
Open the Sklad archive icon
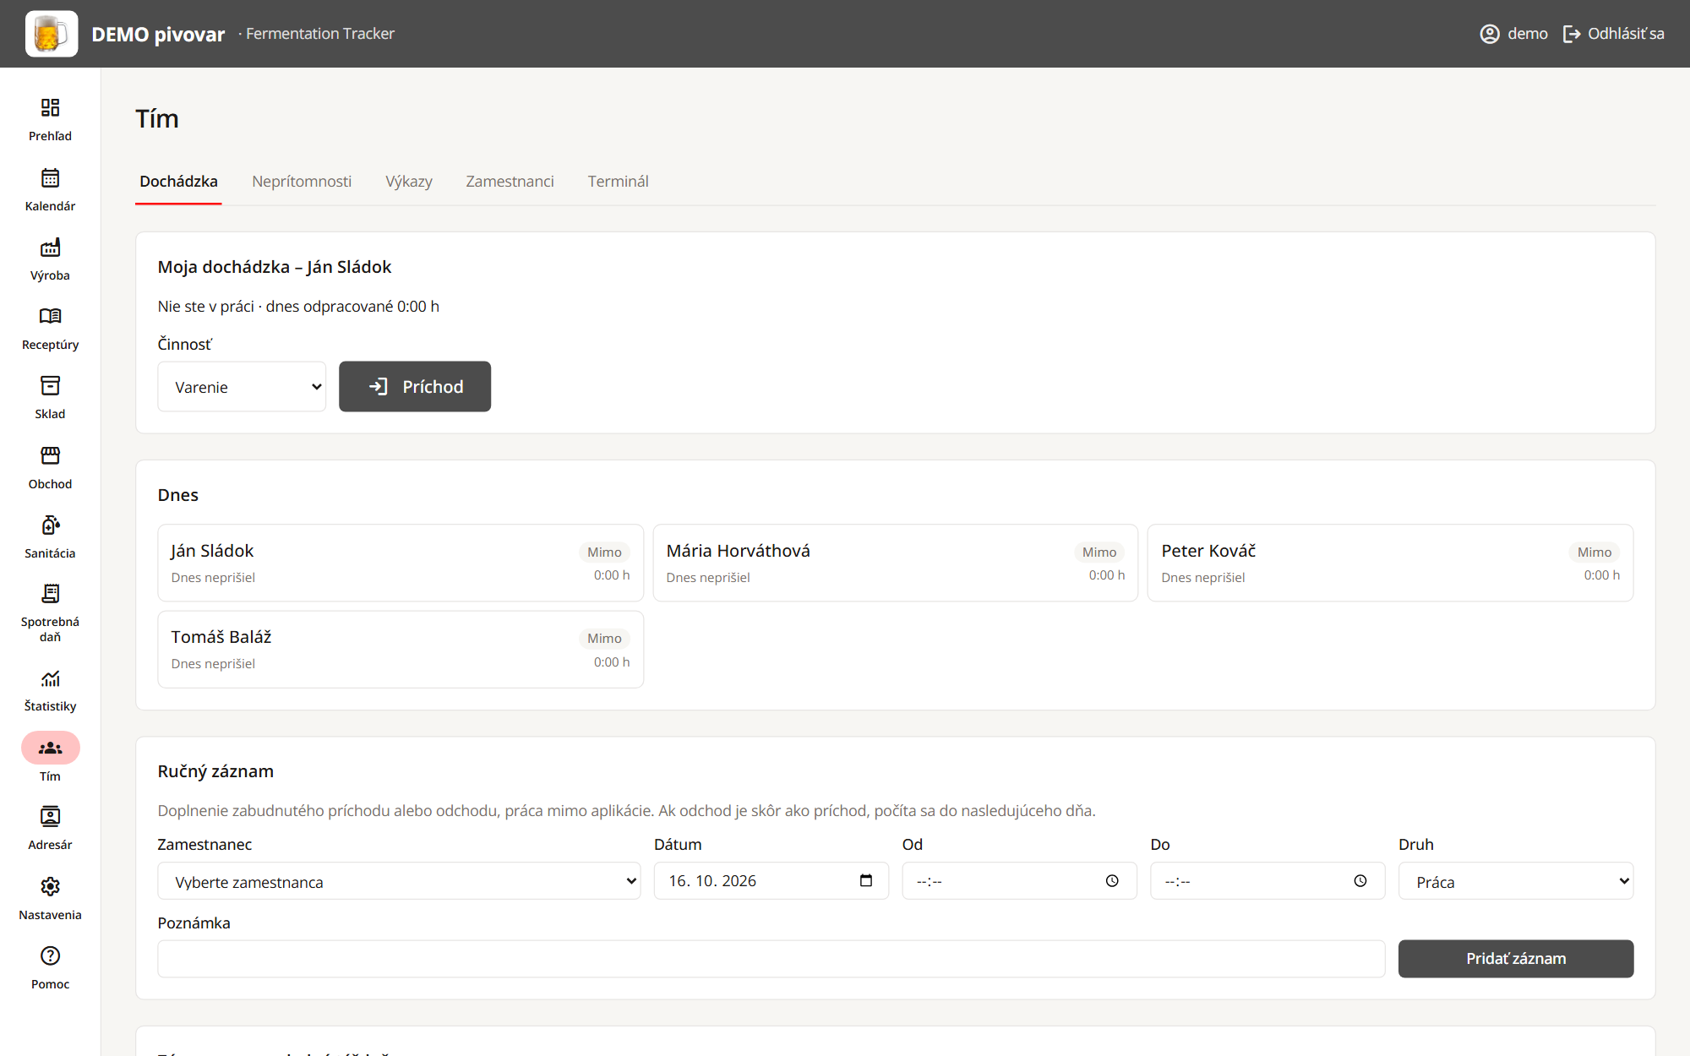point(50,385)
